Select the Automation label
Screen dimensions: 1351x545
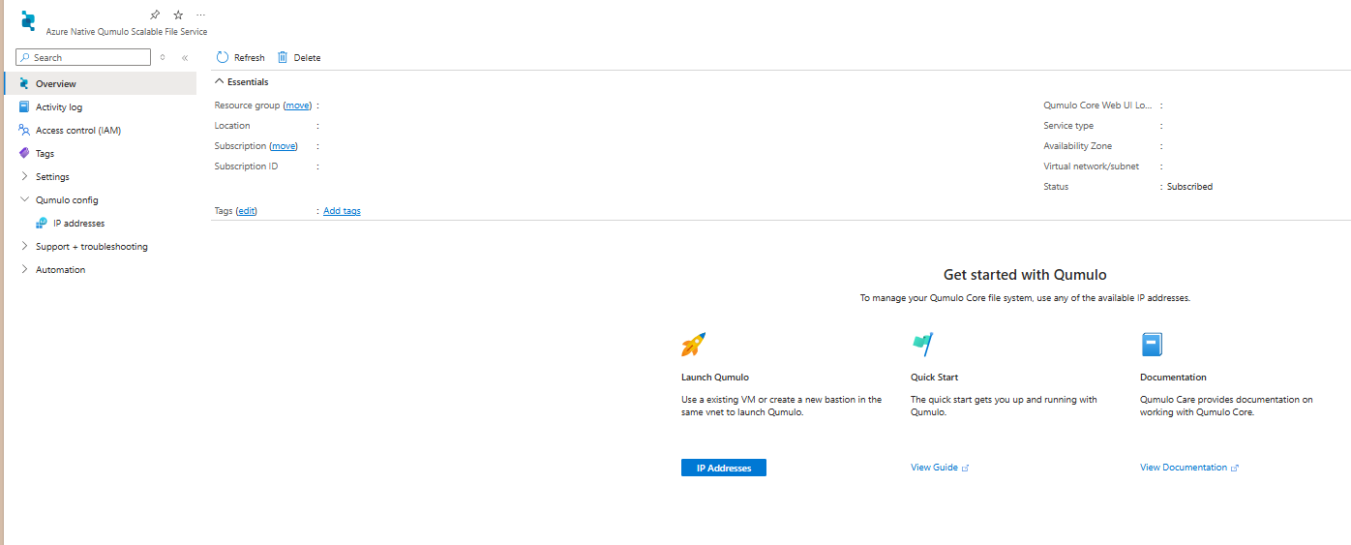[x=60, y=270]
